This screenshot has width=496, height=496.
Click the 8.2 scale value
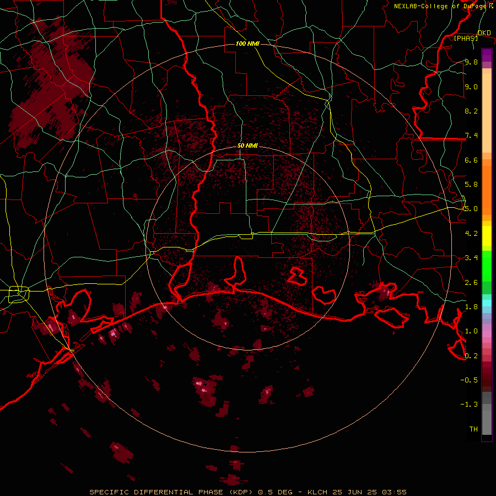471,111
